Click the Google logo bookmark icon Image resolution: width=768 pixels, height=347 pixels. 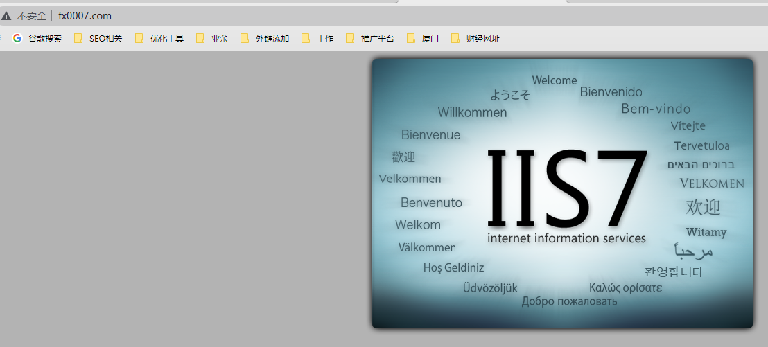[x=17, y=38]
